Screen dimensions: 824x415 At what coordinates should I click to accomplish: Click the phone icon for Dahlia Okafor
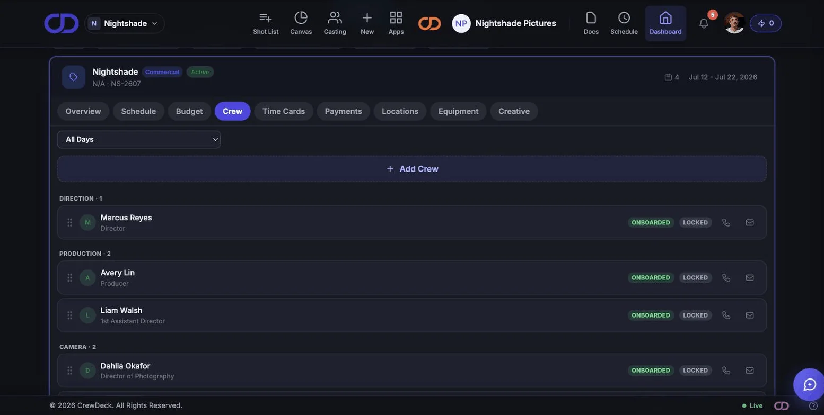point(726,371)
